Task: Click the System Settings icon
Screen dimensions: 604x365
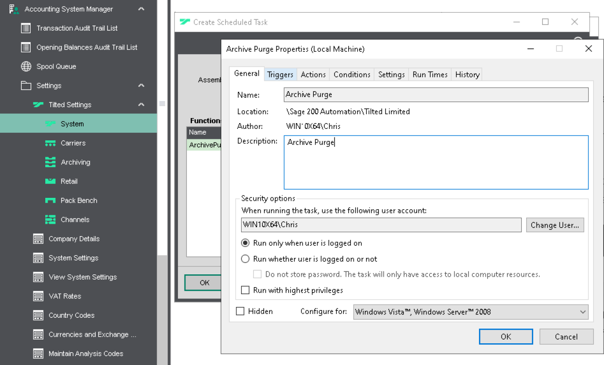Action: pyautogui.click(x=38, y=258)
